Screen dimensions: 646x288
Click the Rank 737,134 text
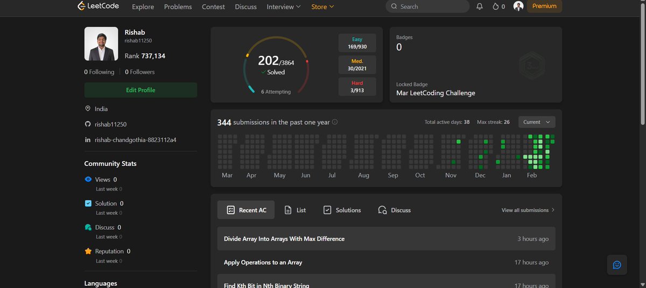[145, 56]
